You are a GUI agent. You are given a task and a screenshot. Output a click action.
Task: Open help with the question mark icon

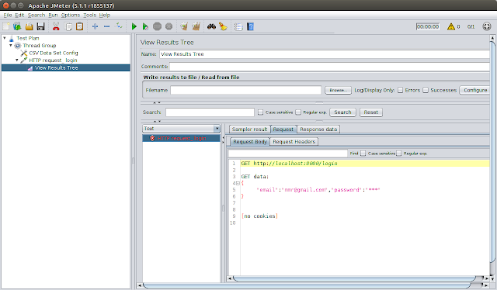[250, 26]
